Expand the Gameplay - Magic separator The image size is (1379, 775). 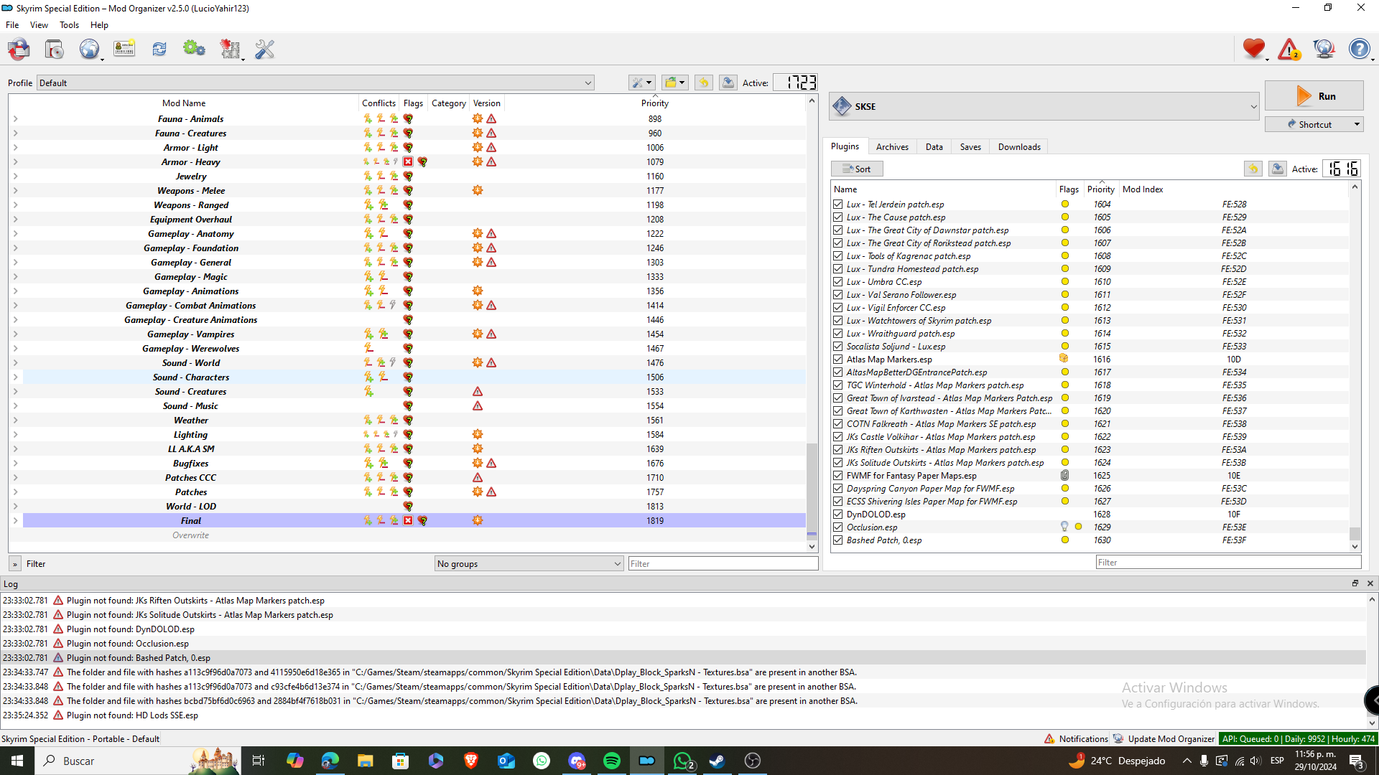[15, 277]
